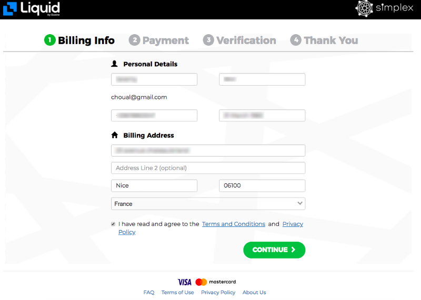Viewport: 421px width, 300px height.
Task: Select the Thank You step tab
Action: pyautogui.click(x=324, y=40)
